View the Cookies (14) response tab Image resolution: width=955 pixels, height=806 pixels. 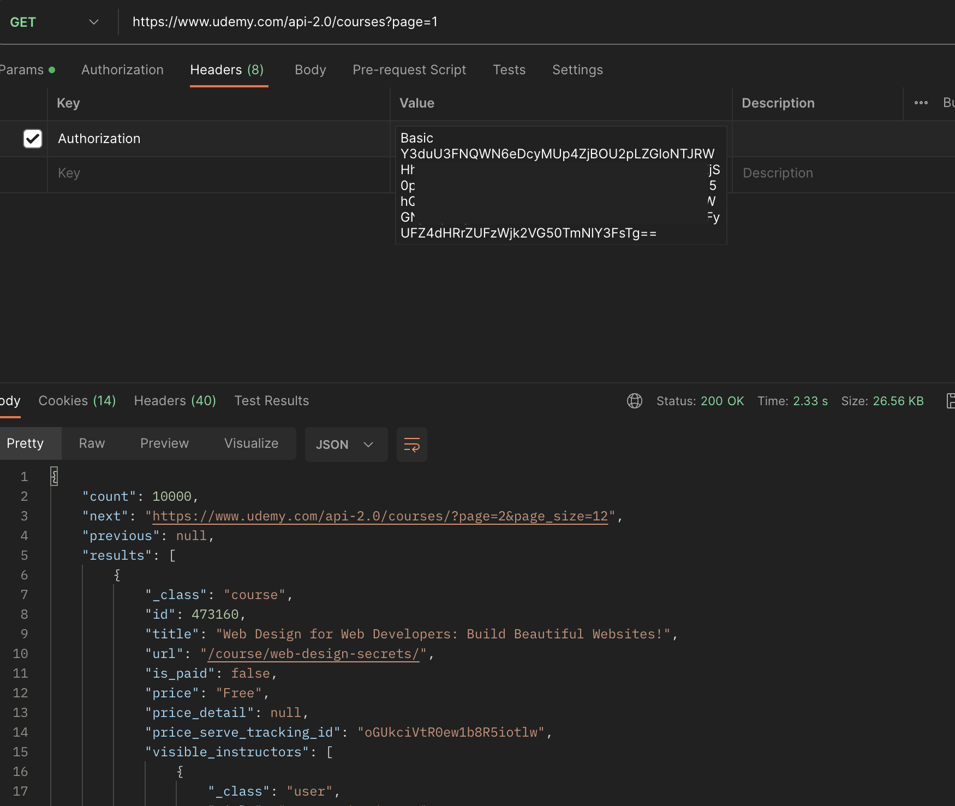(76, 400)
